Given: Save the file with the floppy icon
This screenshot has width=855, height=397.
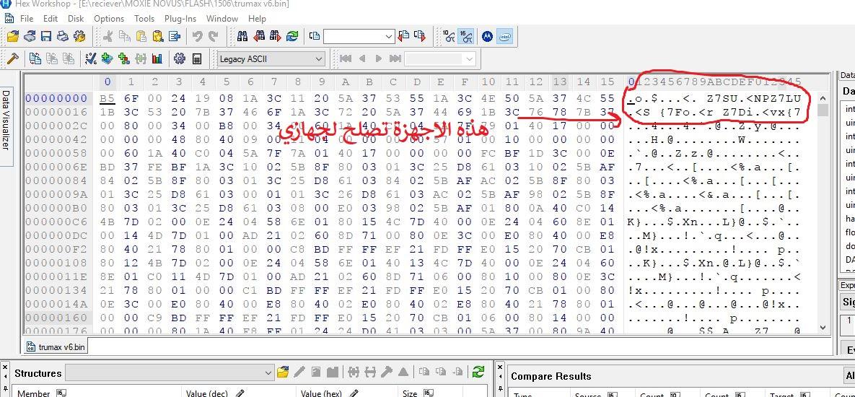Looking at the screenshot, I should click(46, 37).
